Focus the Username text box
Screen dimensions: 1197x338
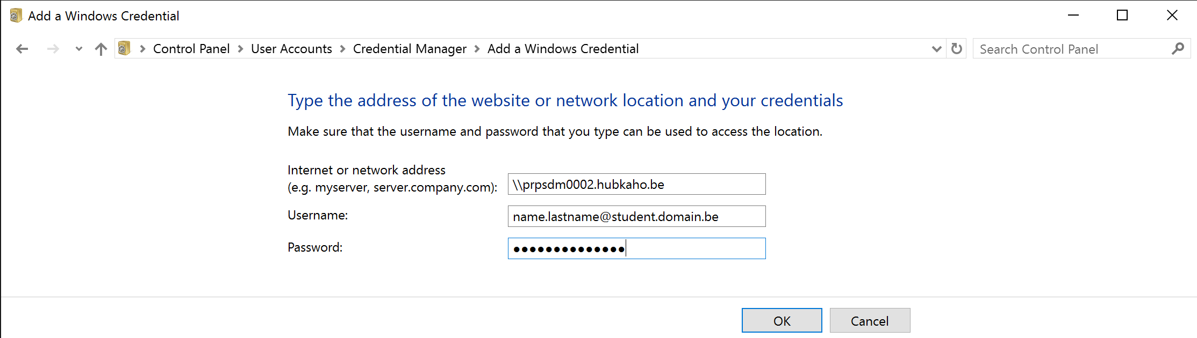[636, 216]
